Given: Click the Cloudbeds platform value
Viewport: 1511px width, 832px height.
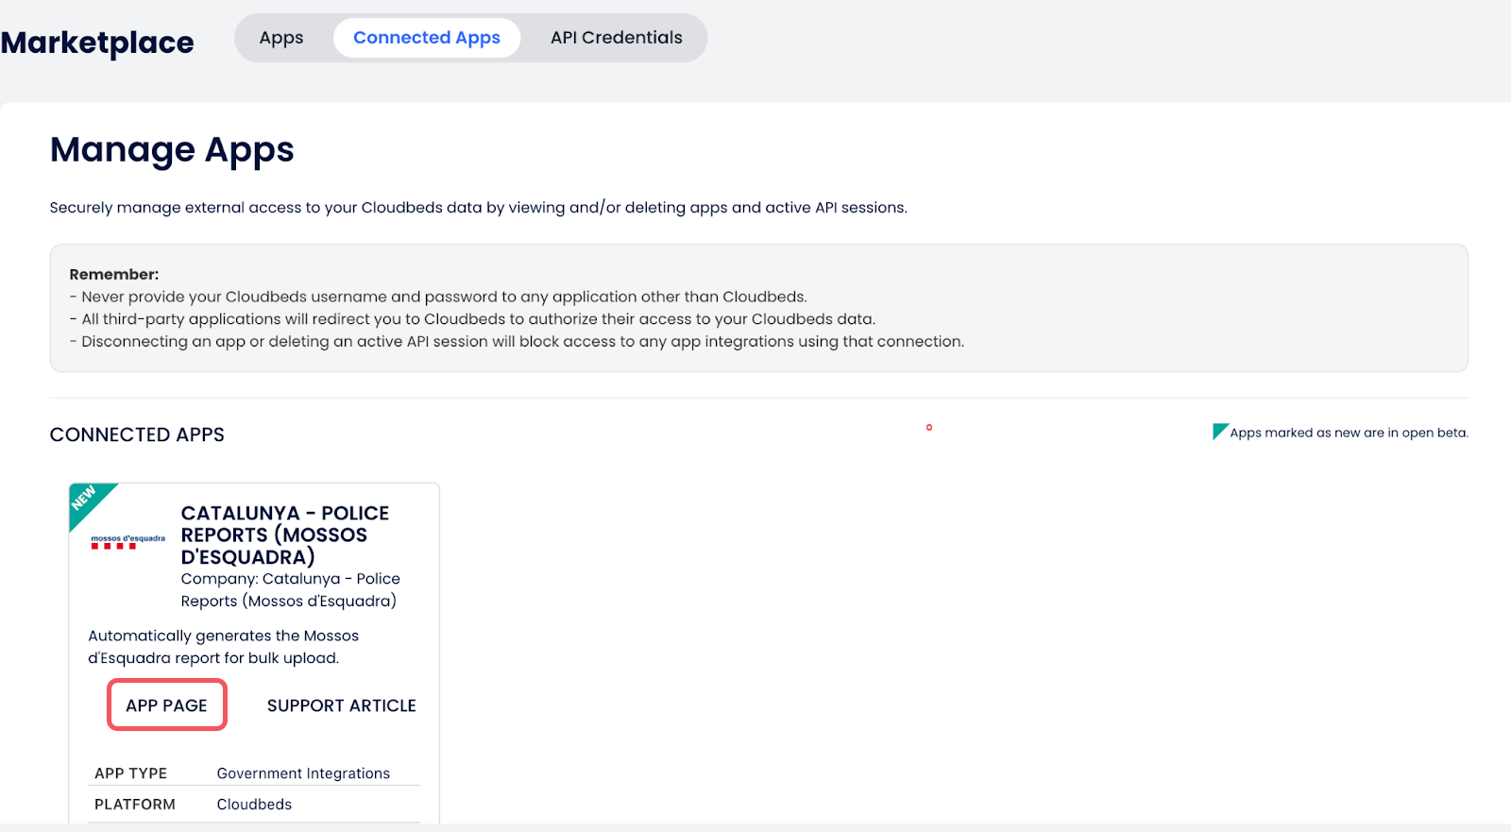Looking at the screenshot, I should tap(254, 805).
